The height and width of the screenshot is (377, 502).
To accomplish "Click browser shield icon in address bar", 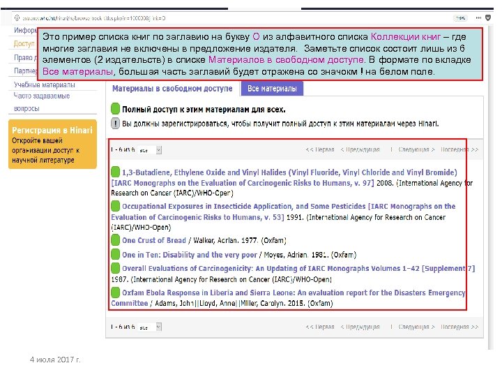I will pyautogui.click(x=488, y=18).
